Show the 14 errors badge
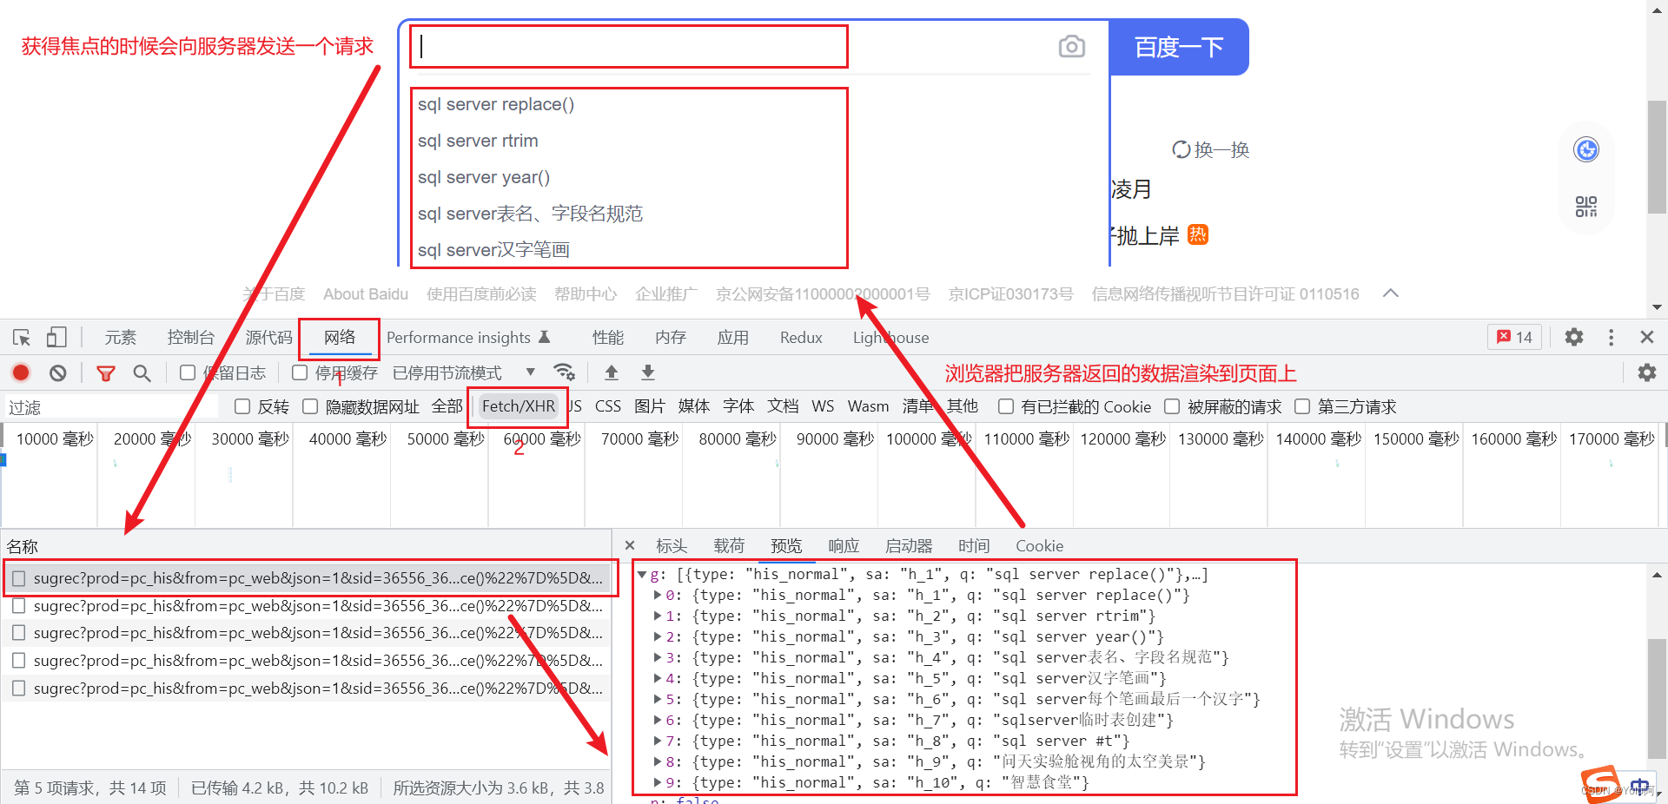The height and width of the screenshot is (804, 1668). pyautogui.click(x=1514, y=337)
